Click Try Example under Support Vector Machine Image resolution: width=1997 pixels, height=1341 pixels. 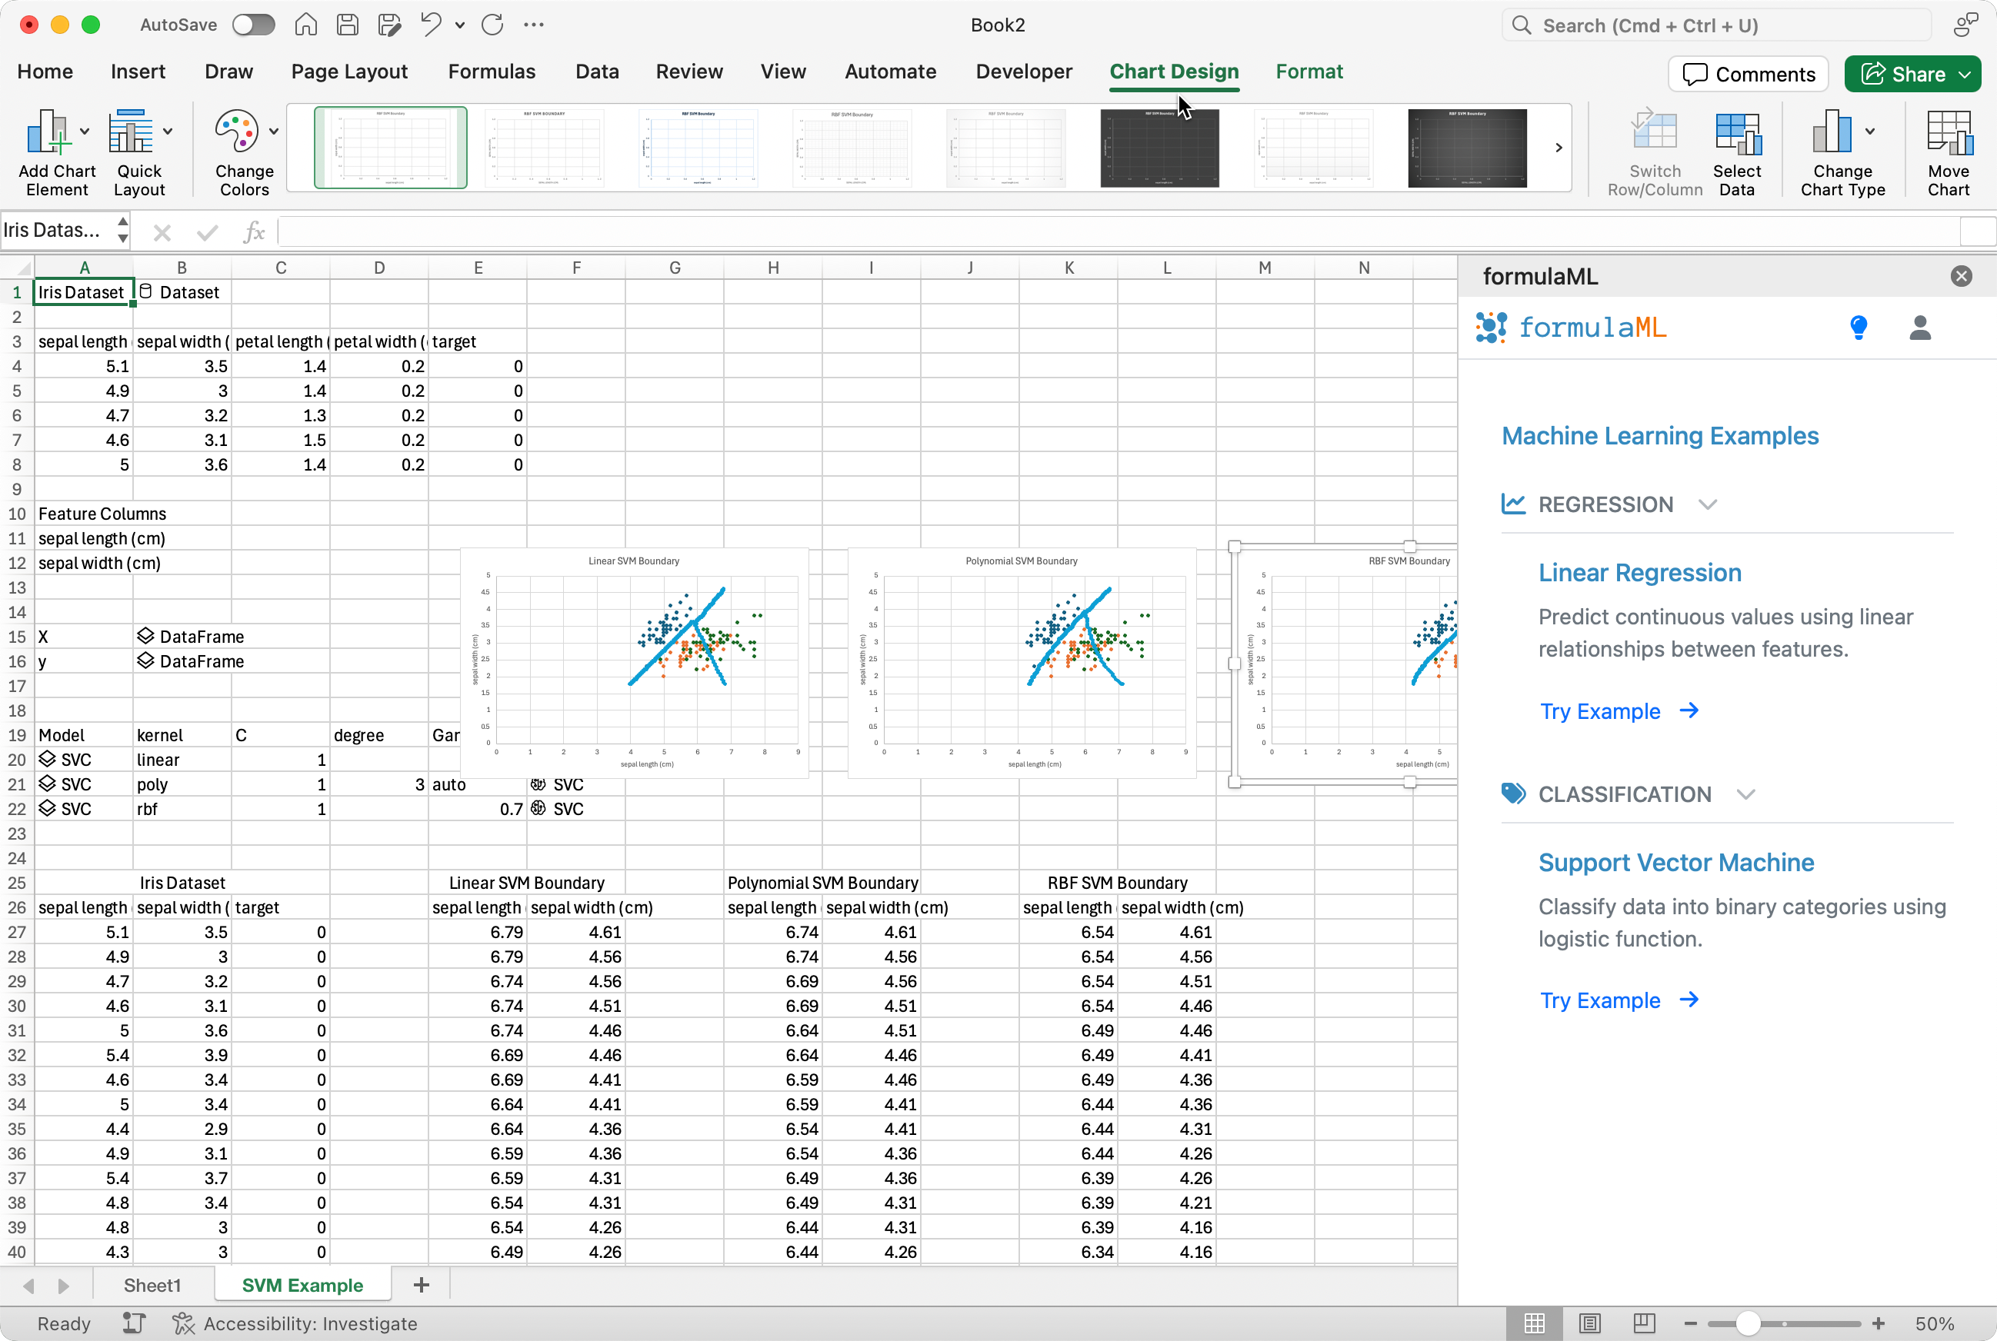tap(1618, 1000)
